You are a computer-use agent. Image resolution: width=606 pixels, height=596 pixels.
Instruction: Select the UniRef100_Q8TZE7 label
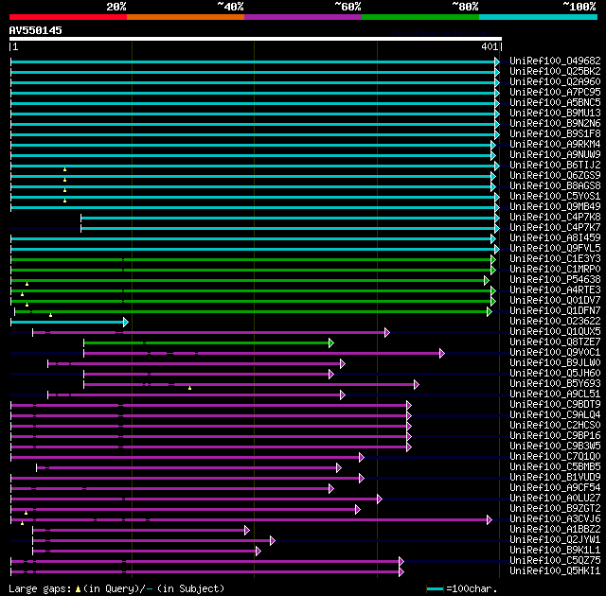[x=555, y=342]
